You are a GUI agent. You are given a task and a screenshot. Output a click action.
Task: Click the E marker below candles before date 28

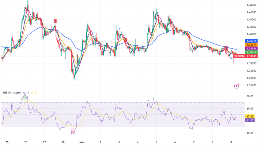click(x=65, y=58)
